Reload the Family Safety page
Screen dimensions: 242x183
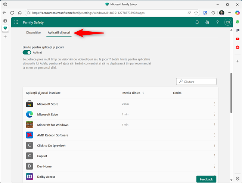click(x=12, y=13)
